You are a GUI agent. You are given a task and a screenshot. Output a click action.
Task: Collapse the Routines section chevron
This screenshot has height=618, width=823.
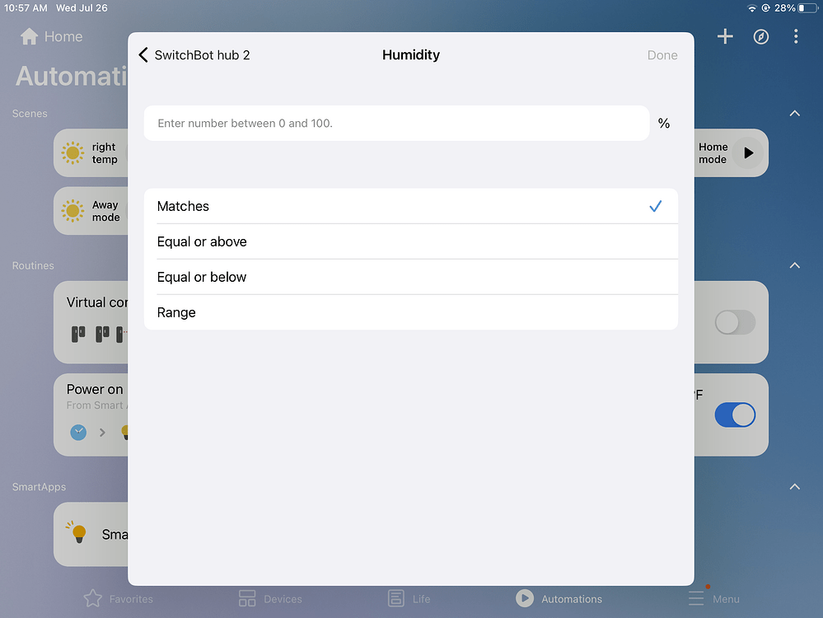pos(794,265)
